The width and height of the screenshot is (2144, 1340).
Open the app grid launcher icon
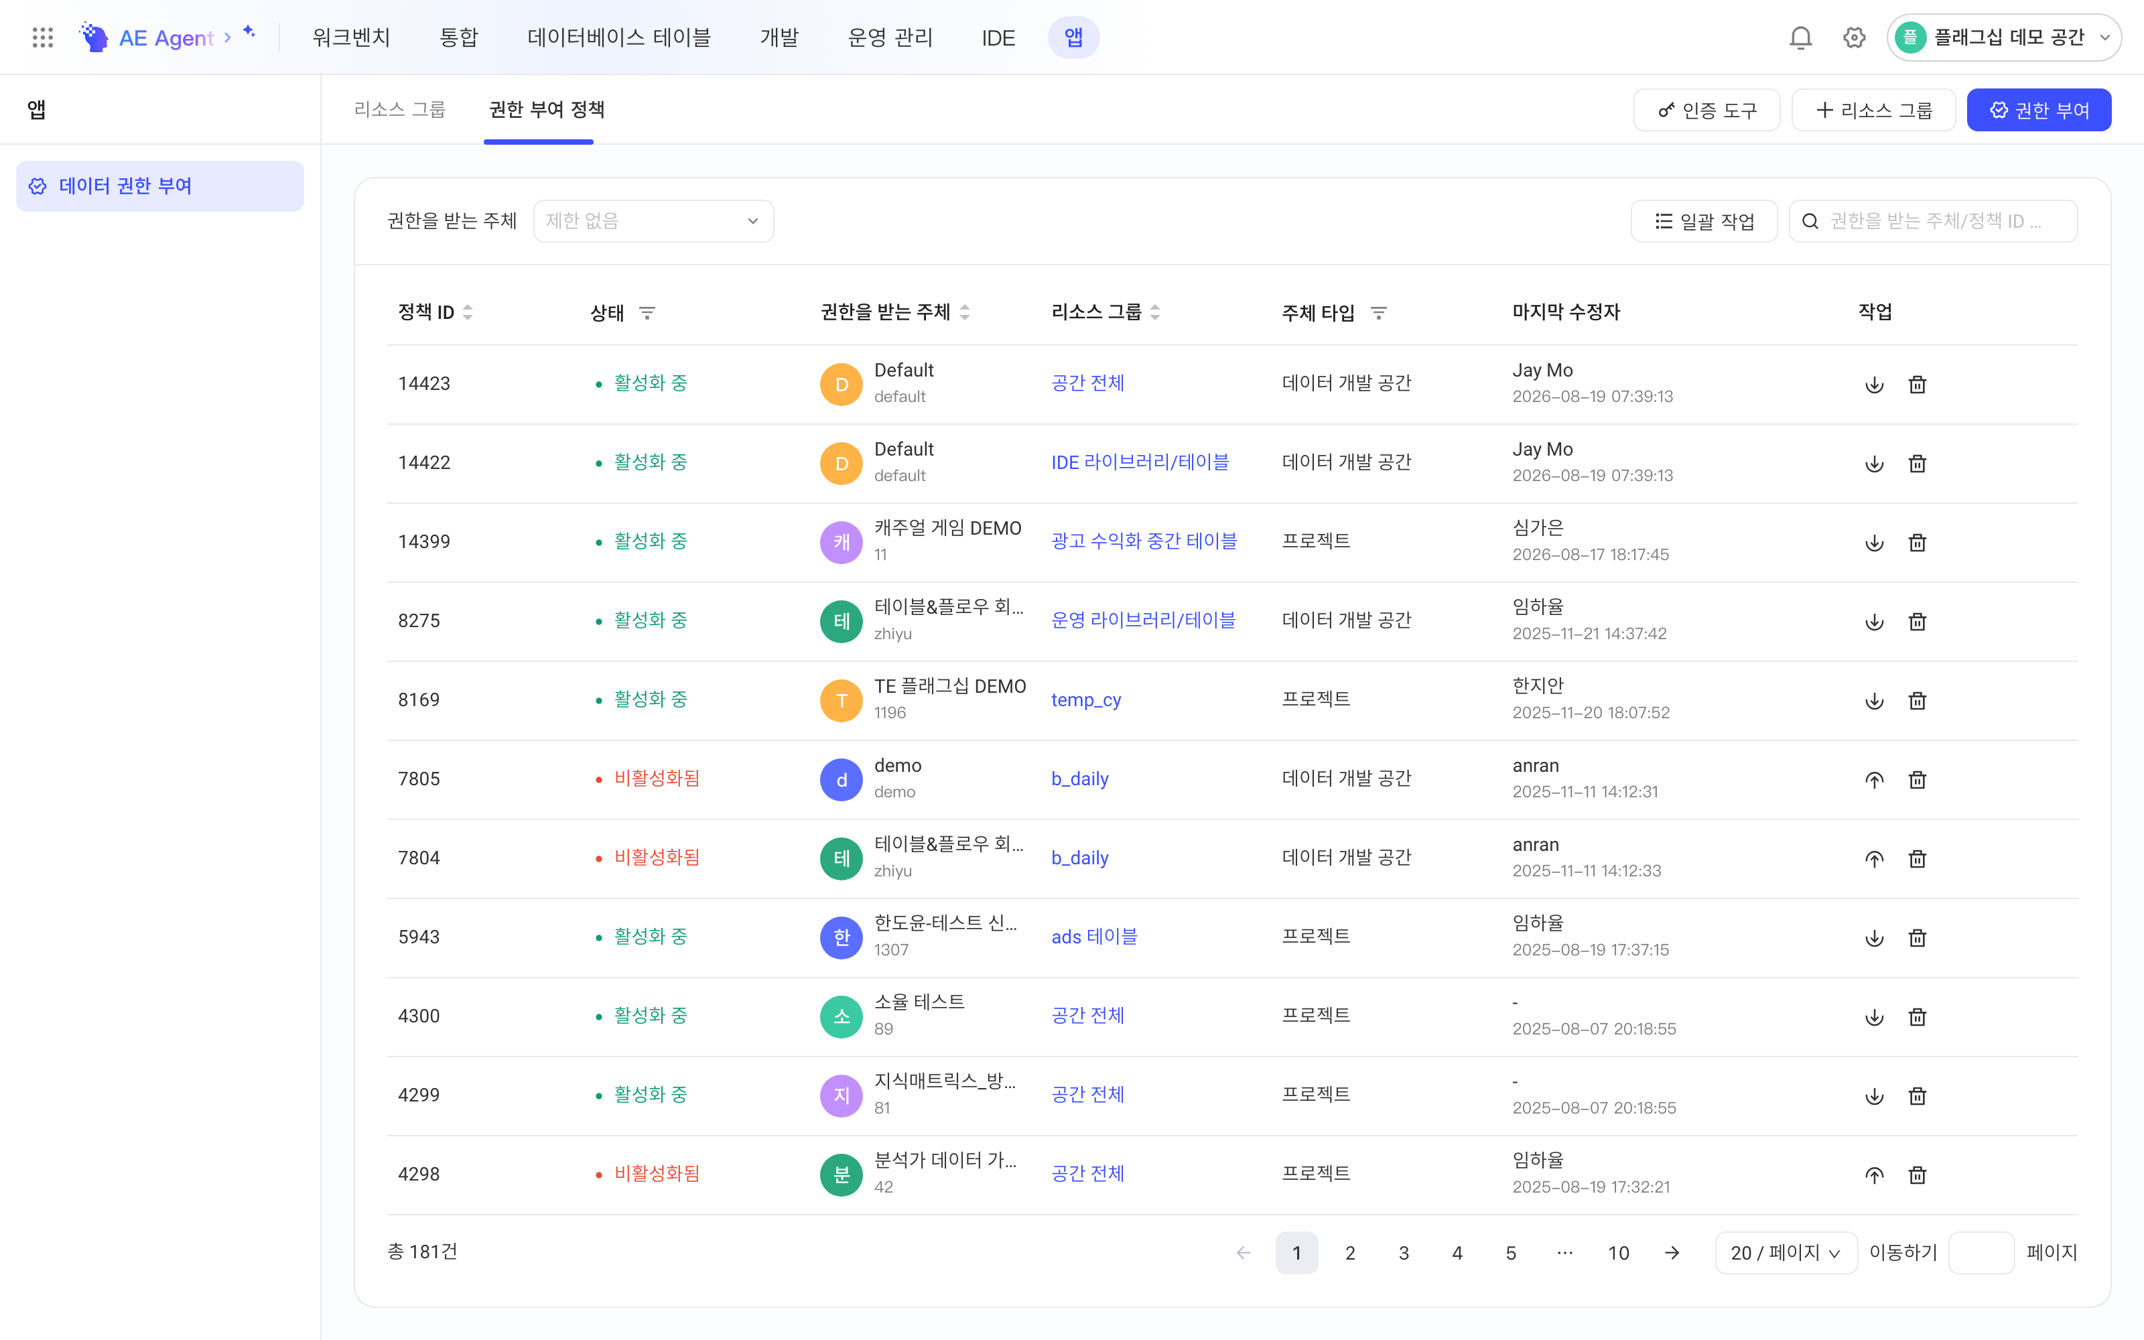(x=42, y=38)
